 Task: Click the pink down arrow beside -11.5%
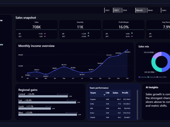(x=45, y=34)
